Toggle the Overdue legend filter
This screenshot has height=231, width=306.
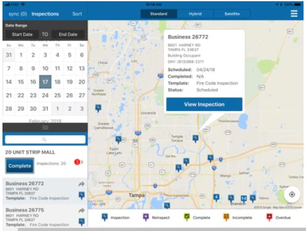pos(279,217)
